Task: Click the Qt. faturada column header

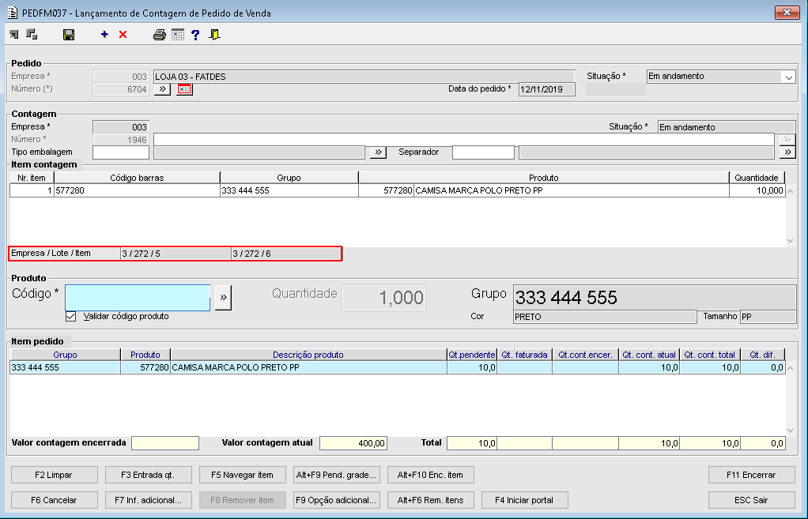Action: coord(525,355)
